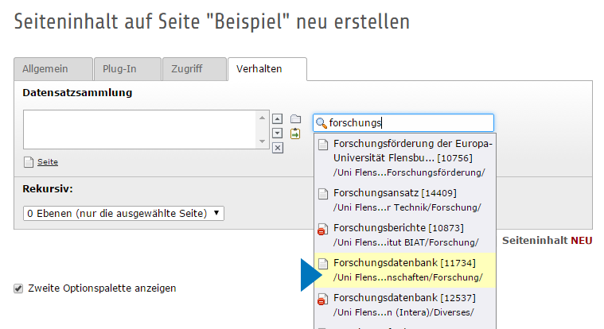Click the Seite link
604x329 pixels.
pyautogui.click(x=48, y=162)
